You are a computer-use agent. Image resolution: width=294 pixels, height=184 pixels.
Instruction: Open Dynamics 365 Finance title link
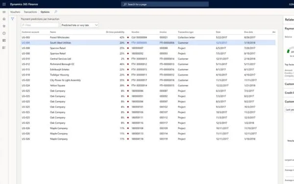[x=24, y=4]
